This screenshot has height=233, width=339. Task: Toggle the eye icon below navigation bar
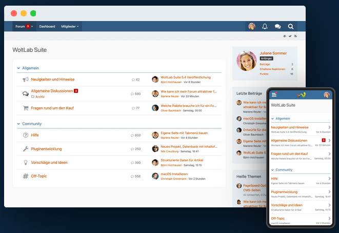coord(285,36)
